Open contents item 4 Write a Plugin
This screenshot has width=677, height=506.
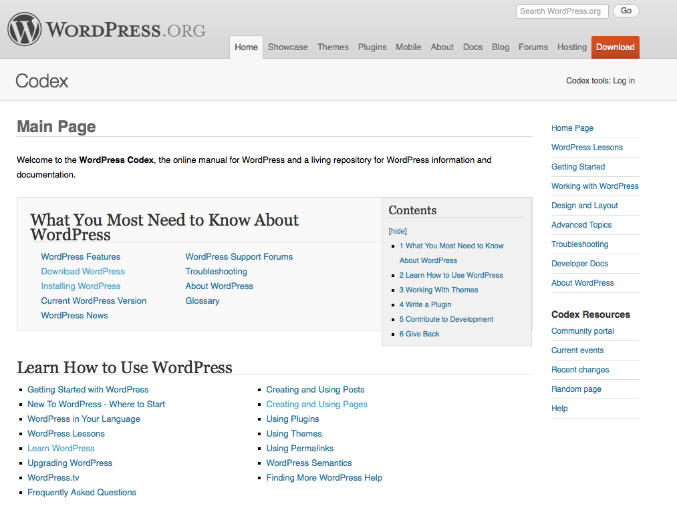coord(425,304)
